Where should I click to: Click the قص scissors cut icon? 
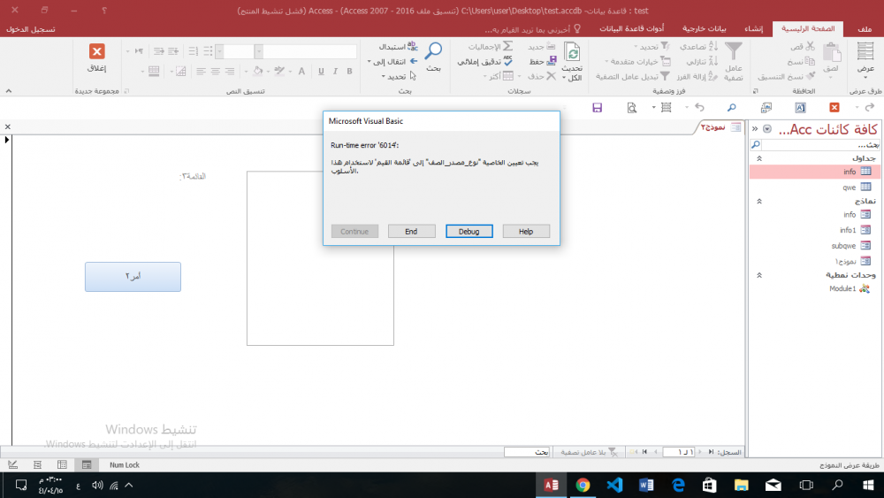810,46
